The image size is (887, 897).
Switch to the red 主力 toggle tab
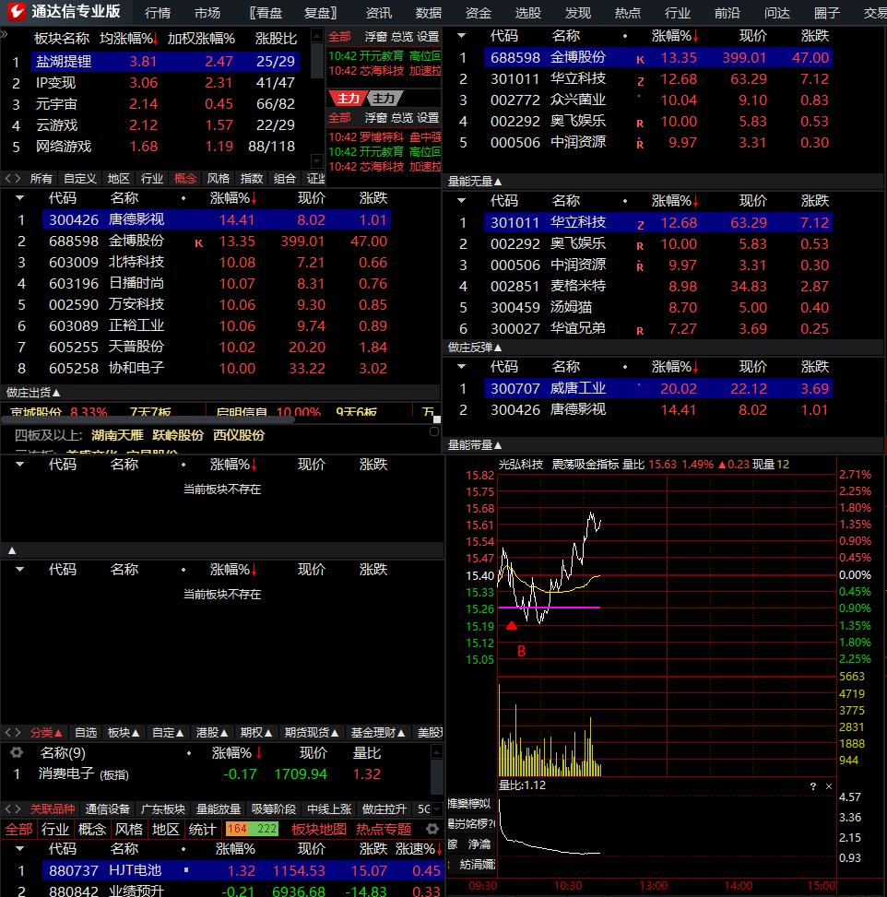click(x=348, y=99)
